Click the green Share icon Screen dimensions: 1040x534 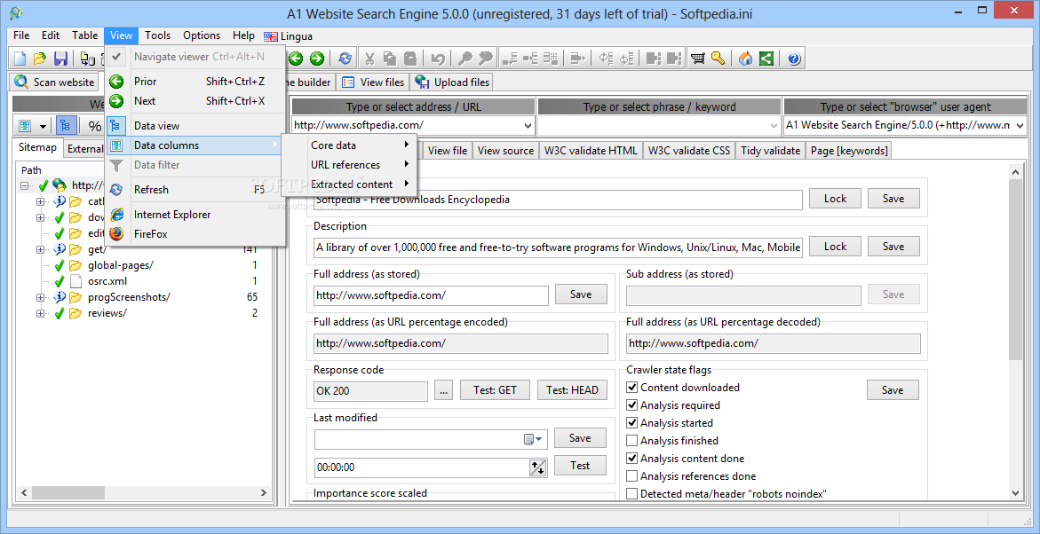766,59
